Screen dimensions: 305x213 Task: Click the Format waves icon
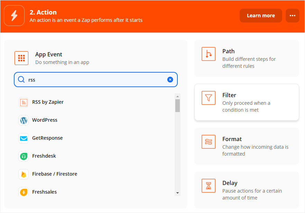(208, 142)
